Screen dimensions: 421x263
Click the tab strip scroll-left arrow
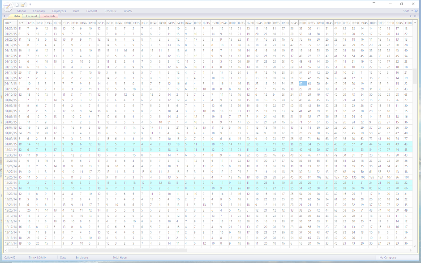(x=4, y=16)
